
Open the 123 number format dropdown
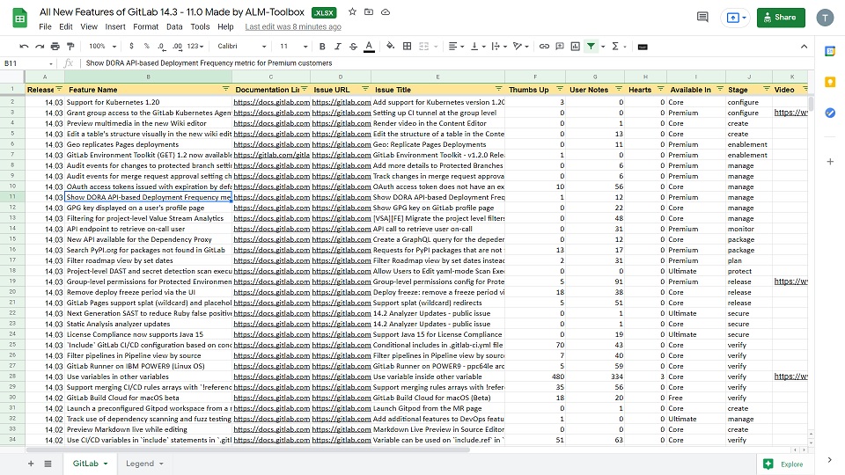pyautogui.click(x=195, y=47)
